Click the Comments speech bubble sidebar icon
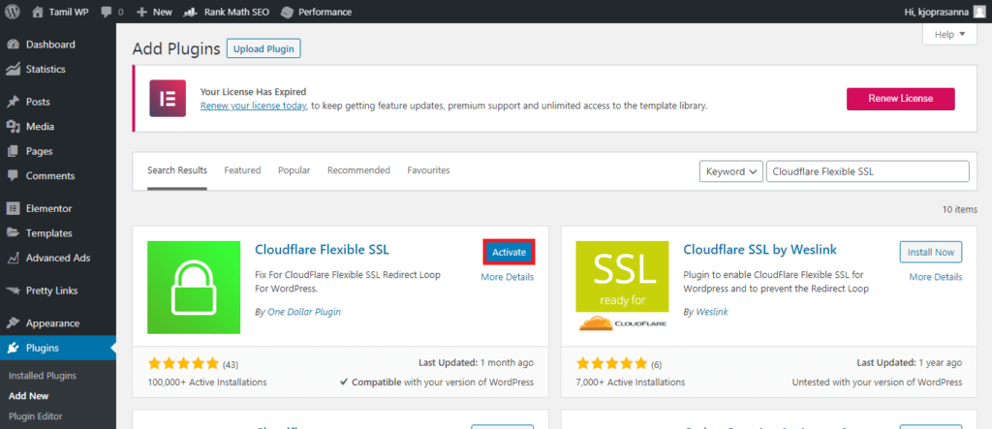 [14, 176]
